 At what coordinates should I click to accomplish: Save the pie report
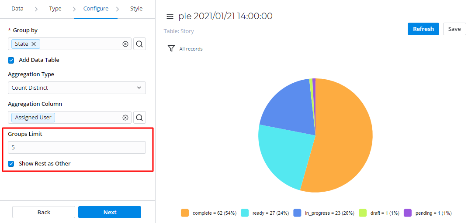(454, 29)
